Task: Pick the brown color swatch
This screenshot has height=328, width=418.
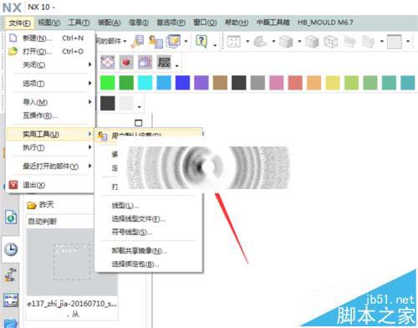Action: tap(220, 83)
